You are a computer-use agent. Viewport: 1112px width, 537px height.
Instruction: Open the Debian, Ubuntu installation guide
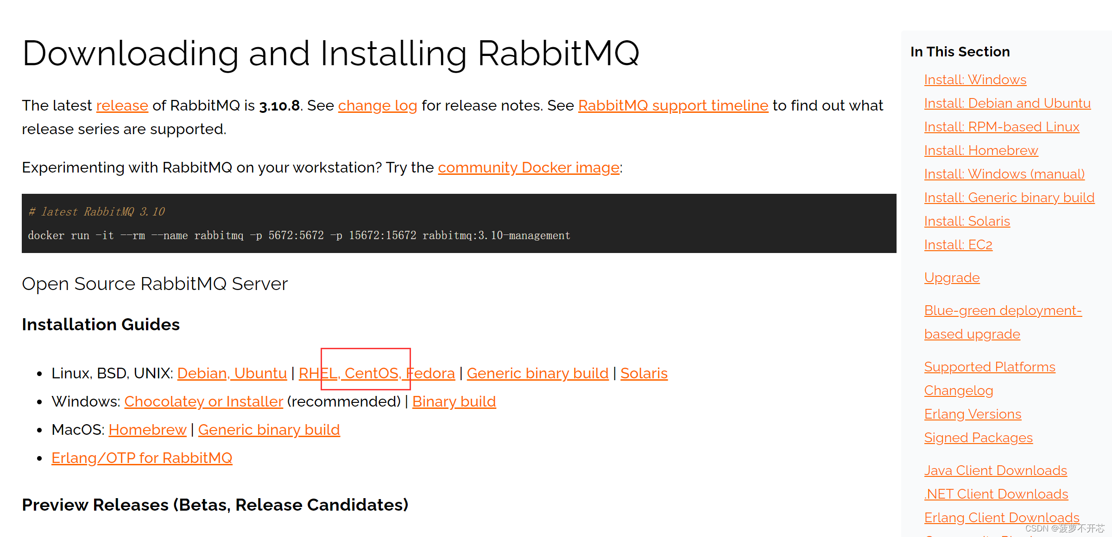point(232,373)
